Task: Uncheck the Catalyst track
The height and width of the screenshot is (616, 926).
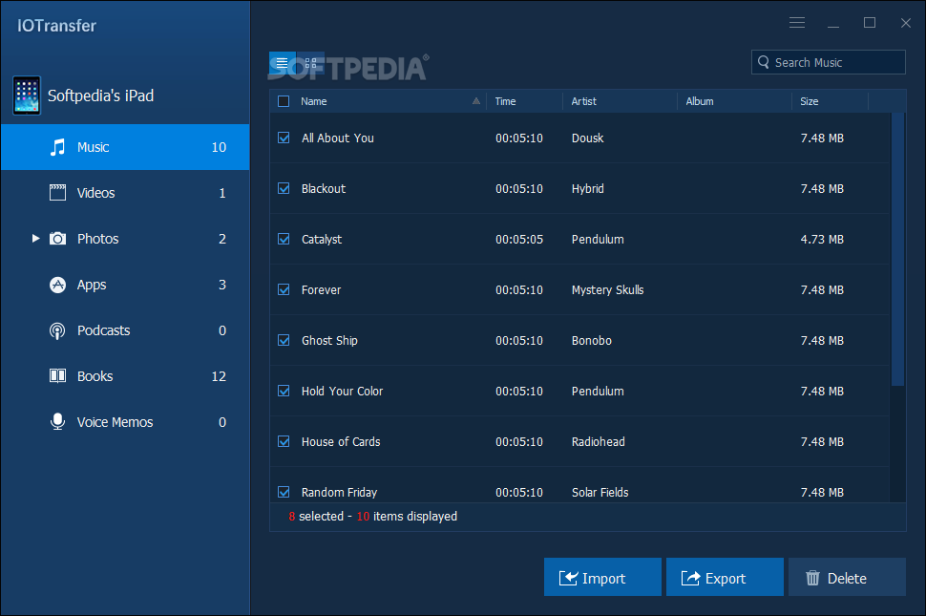Action: 284,239
